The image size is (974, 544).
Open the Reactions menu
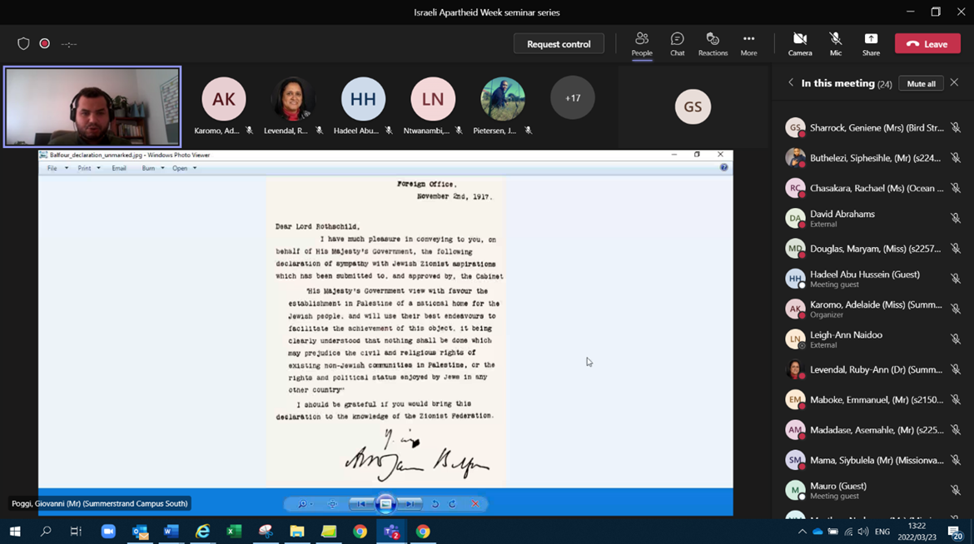[713, 44]
